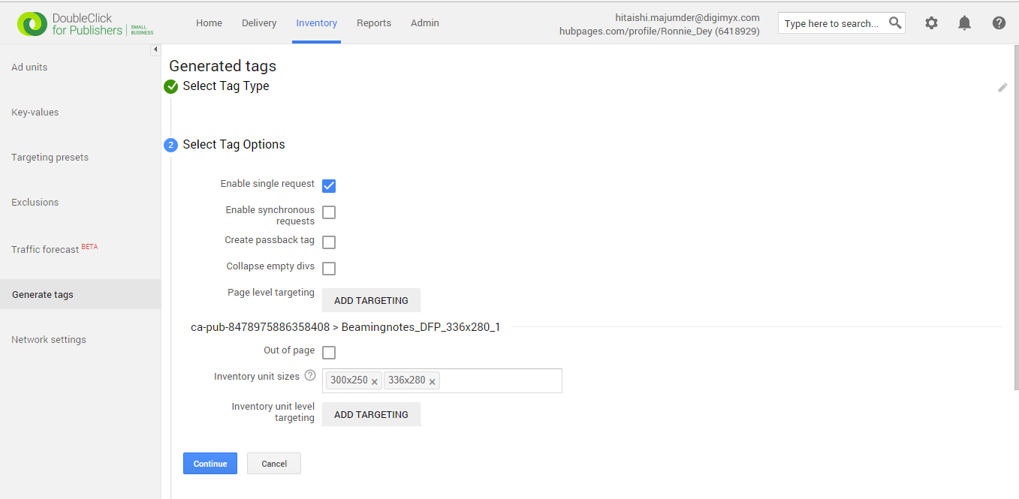Click the notifications bell icon
The width and height of the screenshot is (1019, 499).
[964, 23]
